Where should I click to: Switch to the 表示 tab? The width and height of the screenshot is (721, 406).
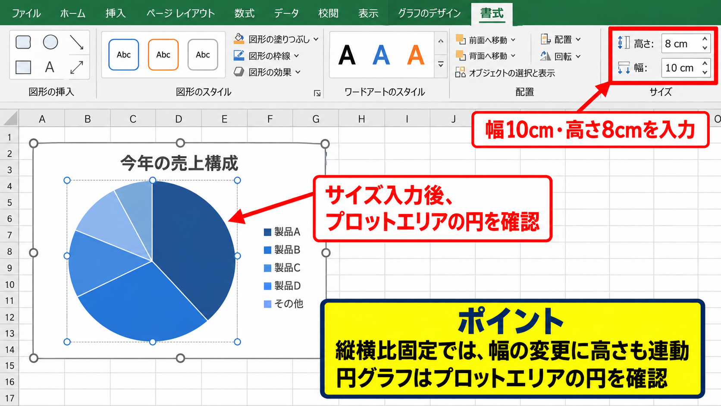coord(368,13)
